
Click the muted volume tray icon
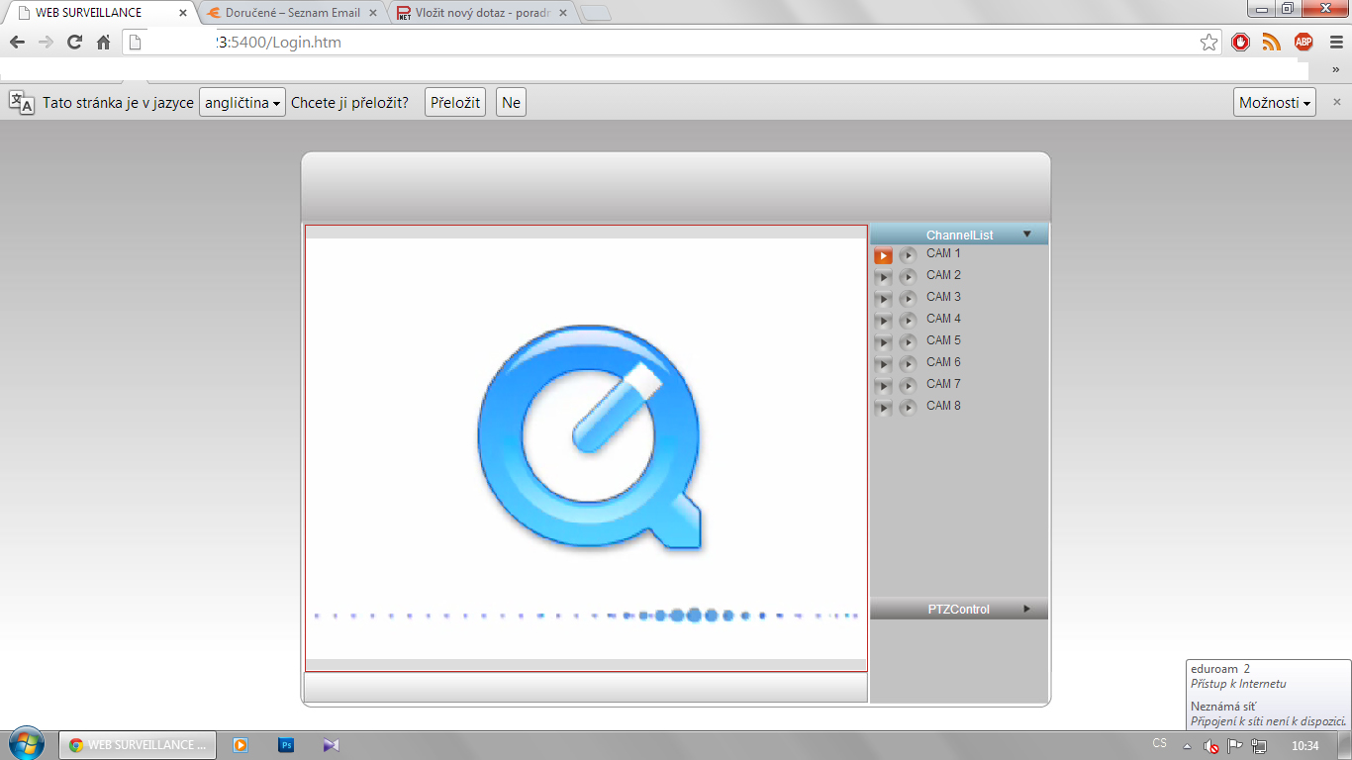point(1210,746)
